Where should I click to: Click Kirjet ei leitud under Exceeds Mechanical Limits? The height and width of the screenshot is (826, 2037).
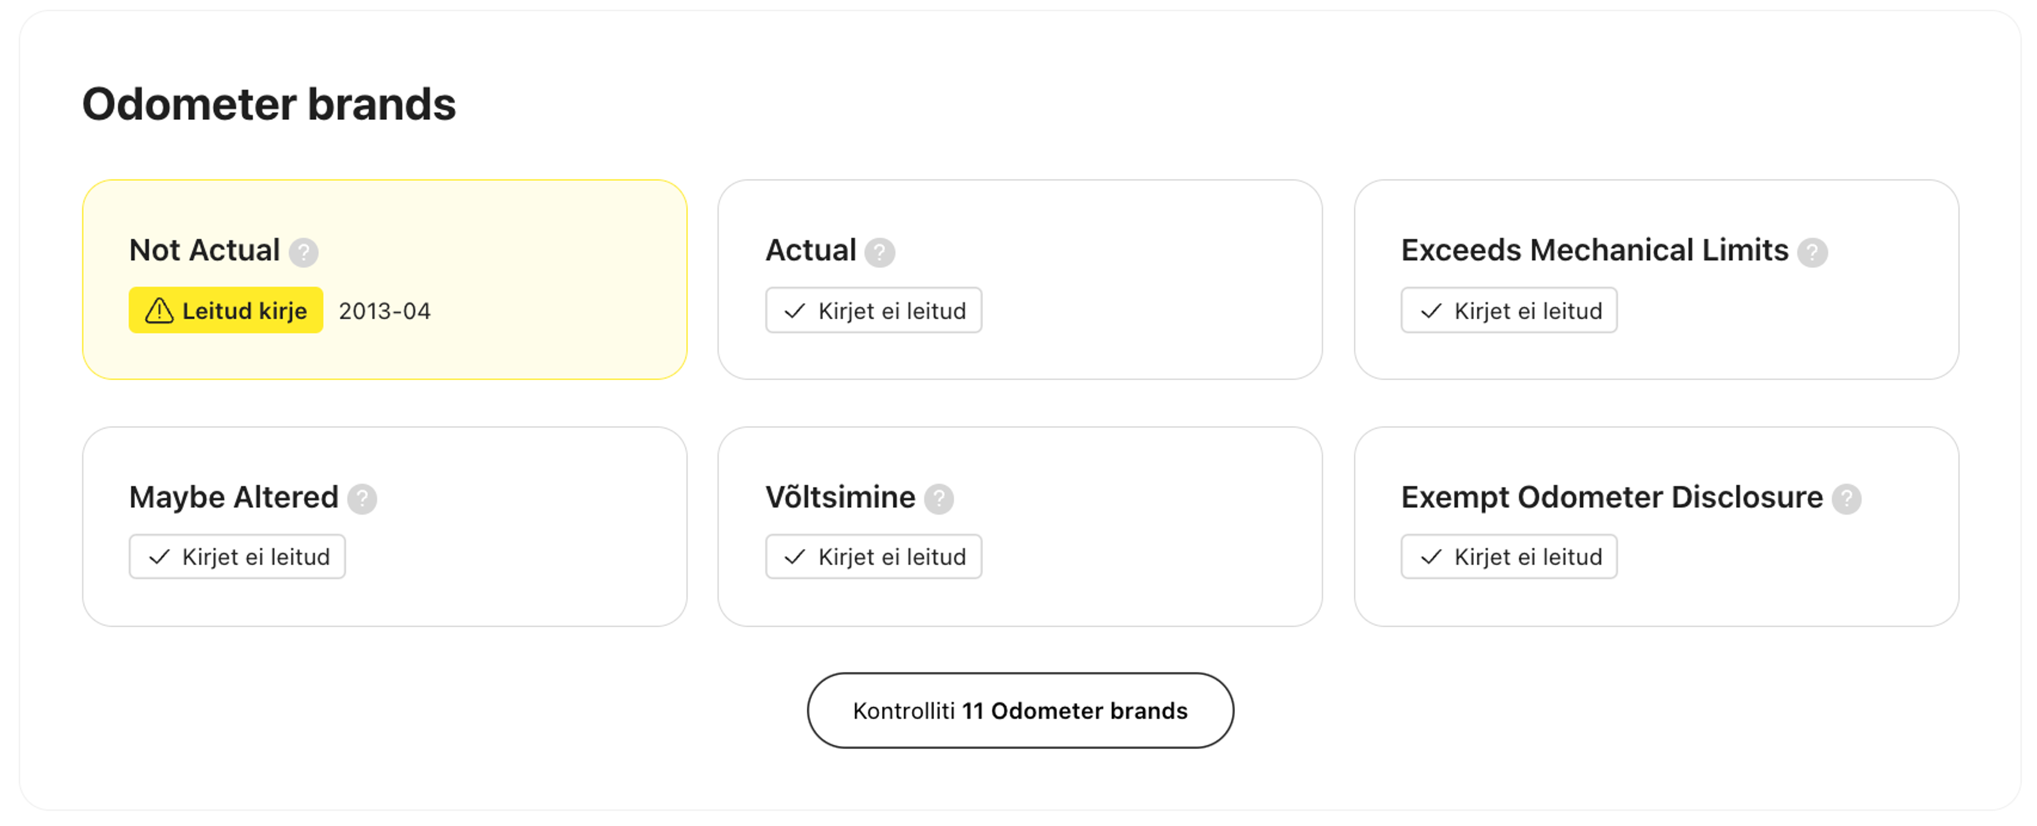pos(1509,311)
